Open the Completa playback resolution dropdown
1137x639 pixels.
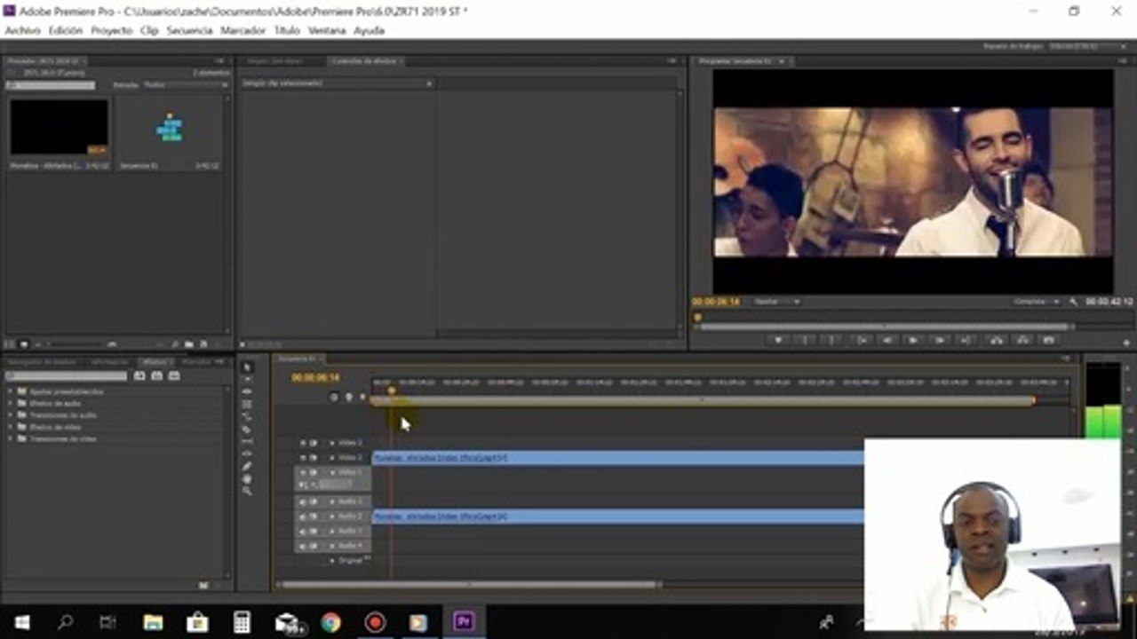click(1037, 302)
